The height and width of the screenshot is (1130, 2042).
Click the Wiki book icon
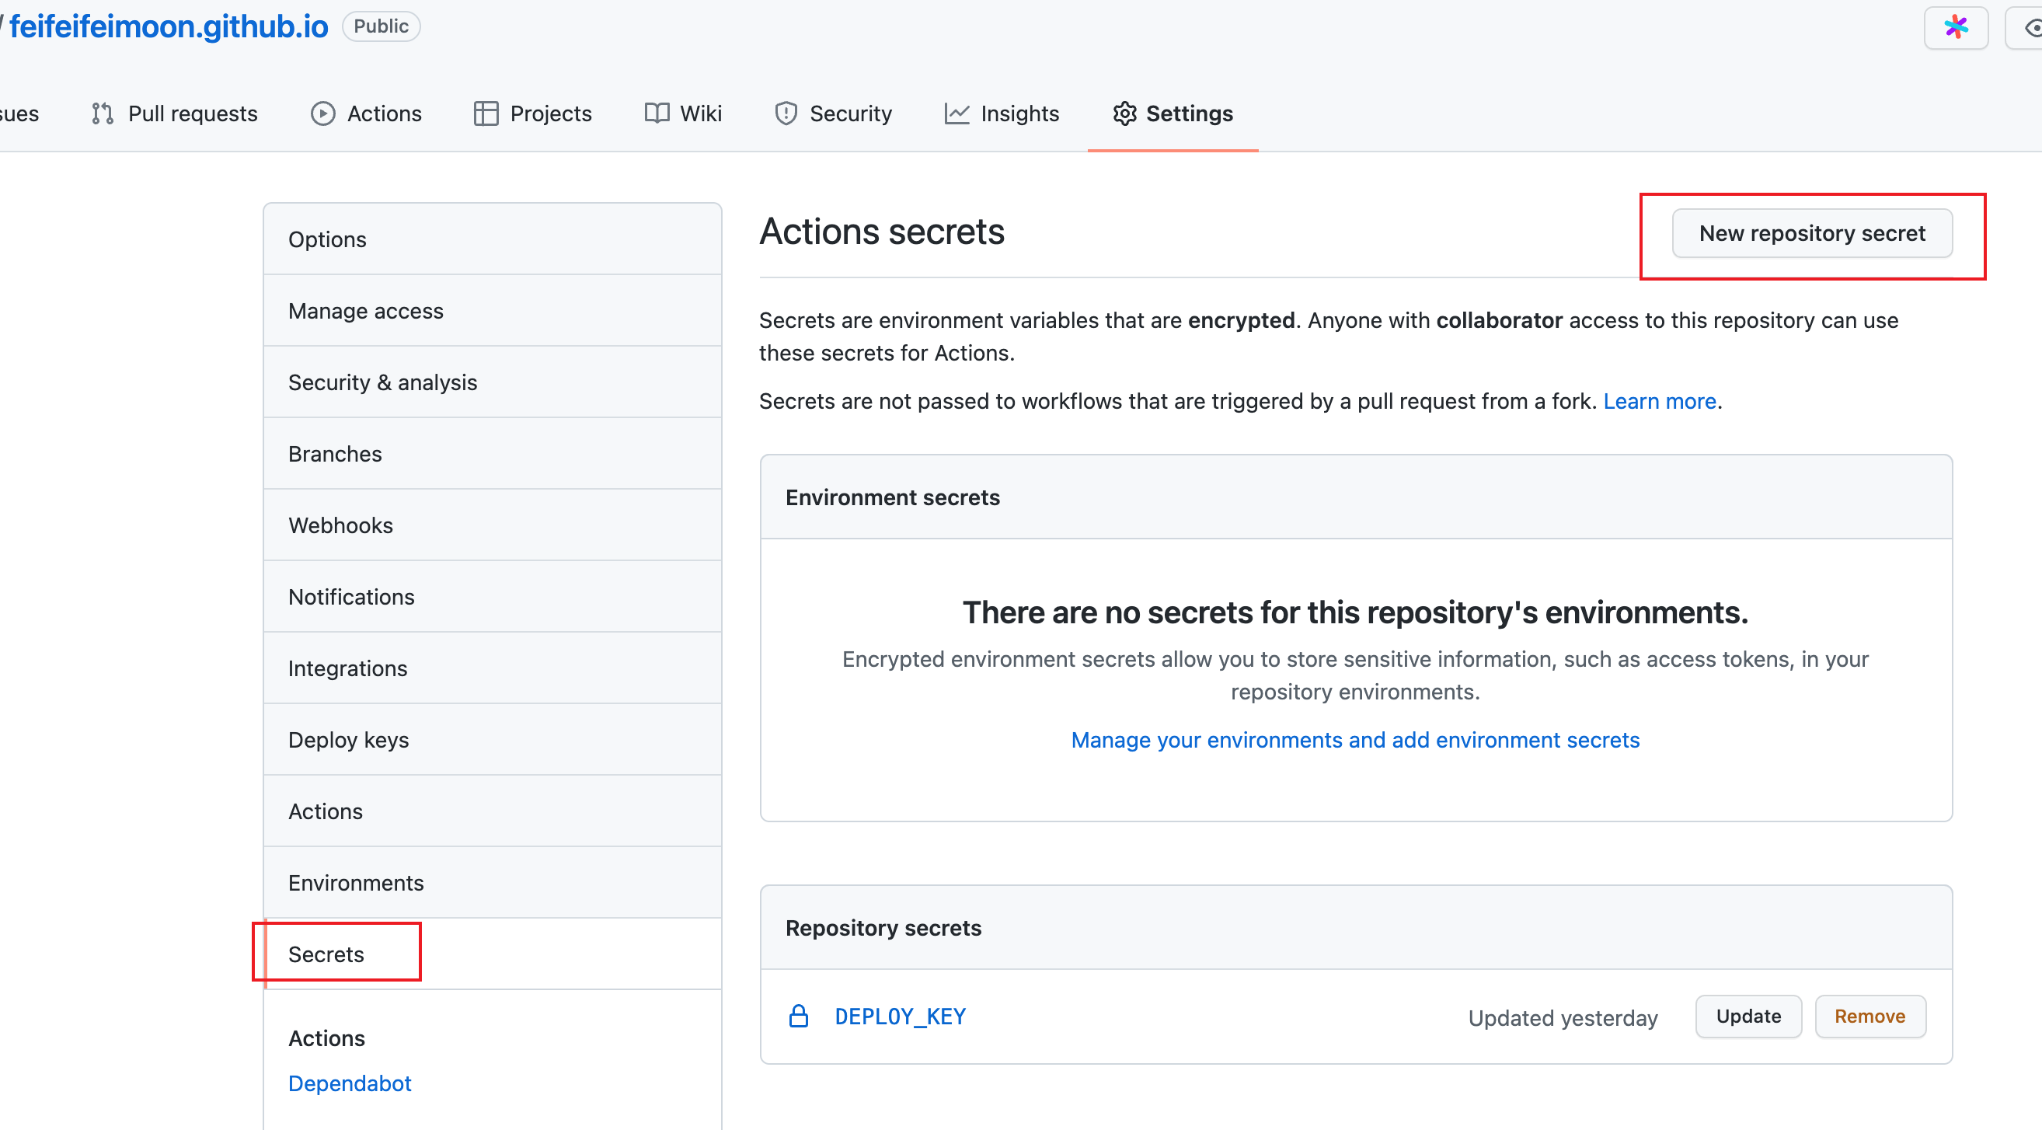click(657, 113)
